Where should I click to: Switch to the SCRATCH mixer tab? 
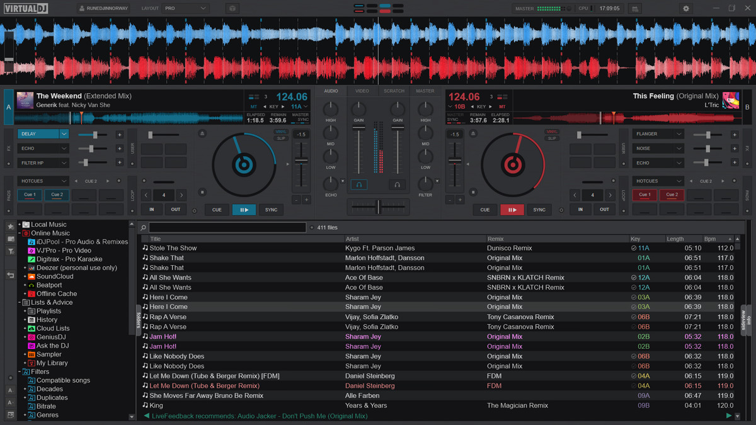pyautogui.click(x=394, y=91)
